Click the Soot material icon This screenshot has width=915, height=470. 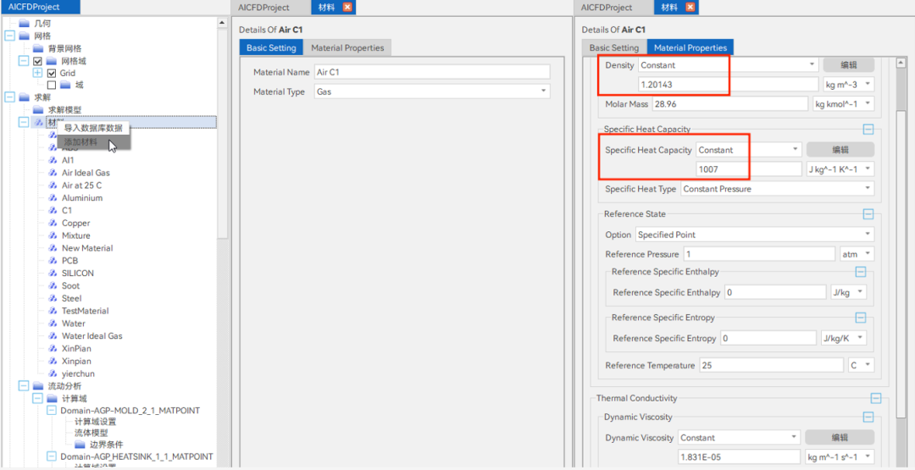pyautogui.click(x=53, y=285)
